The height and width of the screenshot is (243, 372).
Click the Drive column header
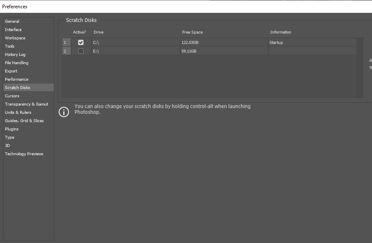coord(98,32)
